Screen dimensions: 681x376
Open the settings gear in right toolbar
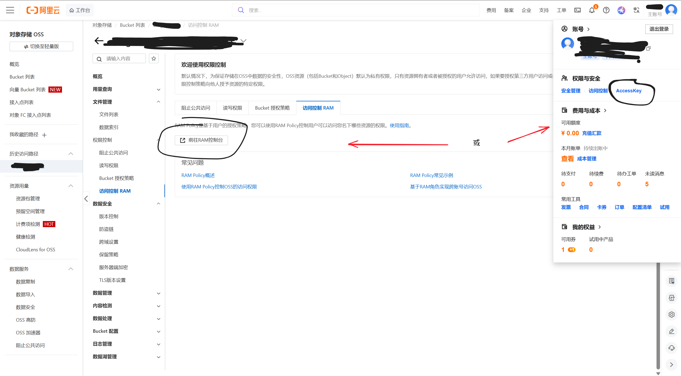pyautogui.click(x=671, y=315)
